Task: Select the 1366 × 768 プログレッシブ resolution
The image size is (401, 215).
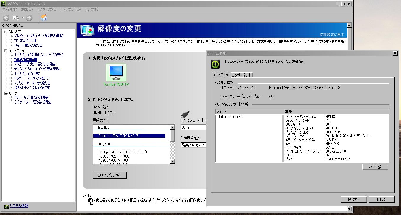Action: (x=129, y=136)
